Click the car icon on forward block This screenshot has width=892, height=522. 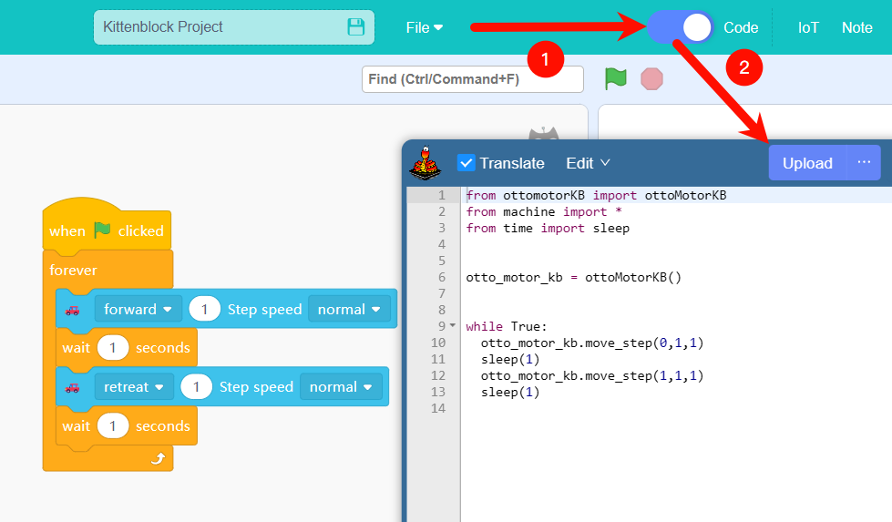click(73, 310)
